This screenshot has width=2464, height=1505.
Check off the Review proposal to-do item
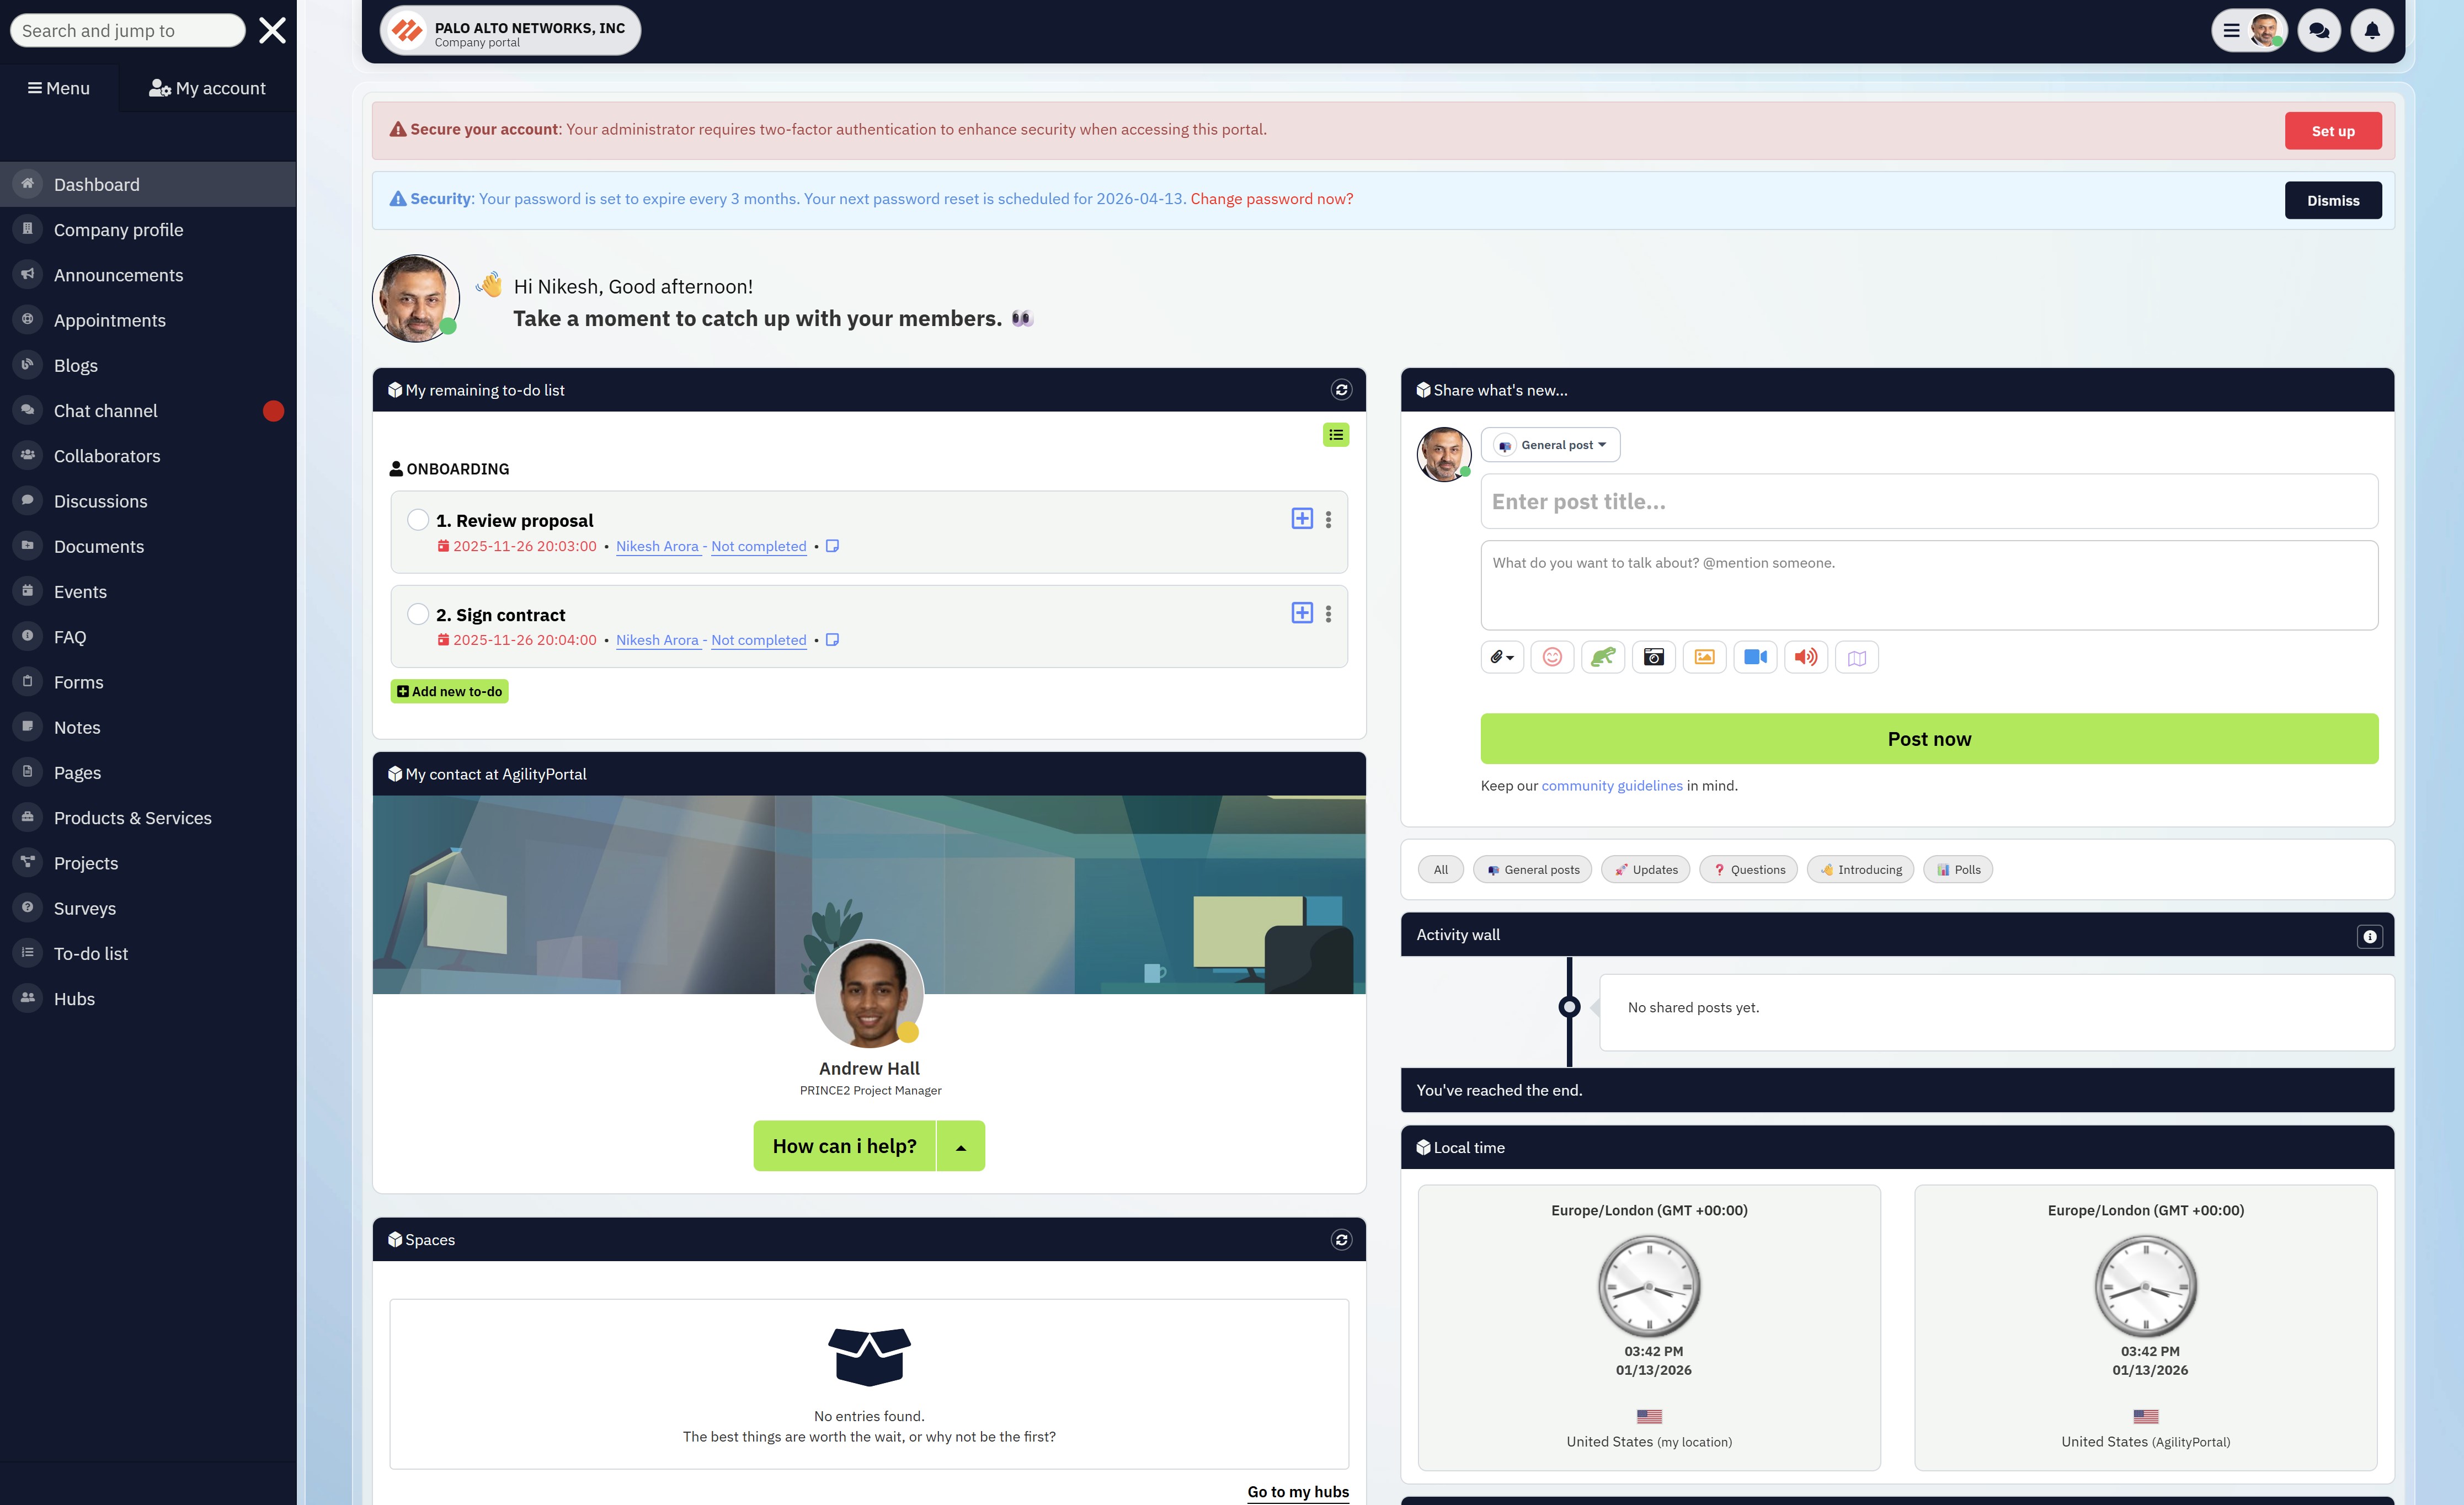click(x=417, y=519)
